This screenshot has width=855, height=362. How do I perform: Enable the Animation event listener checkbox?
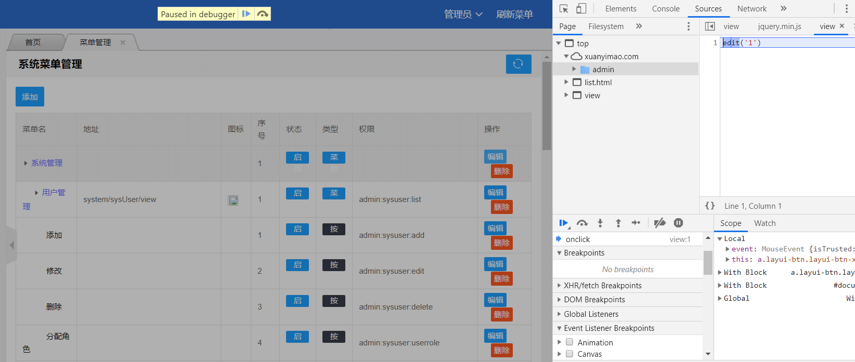click(x=569, y=342)
